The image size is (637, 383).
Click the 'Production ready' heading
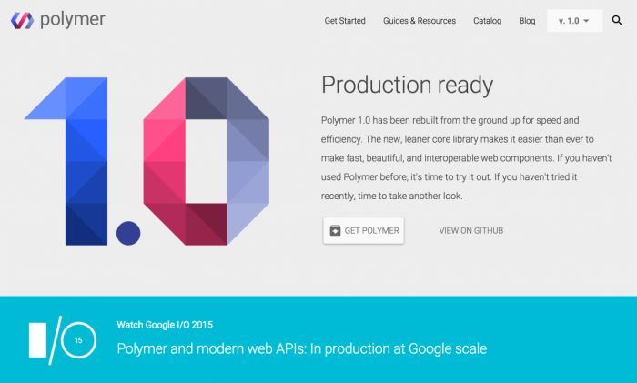tap(407, 86)
